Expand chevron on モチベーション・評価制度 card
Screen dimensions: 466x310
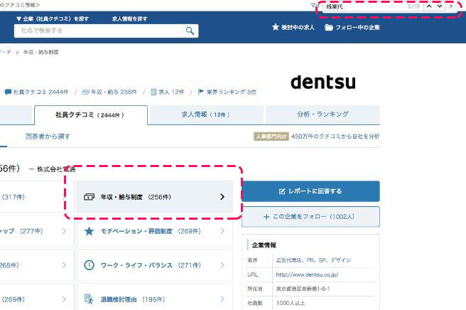[222, 231]
